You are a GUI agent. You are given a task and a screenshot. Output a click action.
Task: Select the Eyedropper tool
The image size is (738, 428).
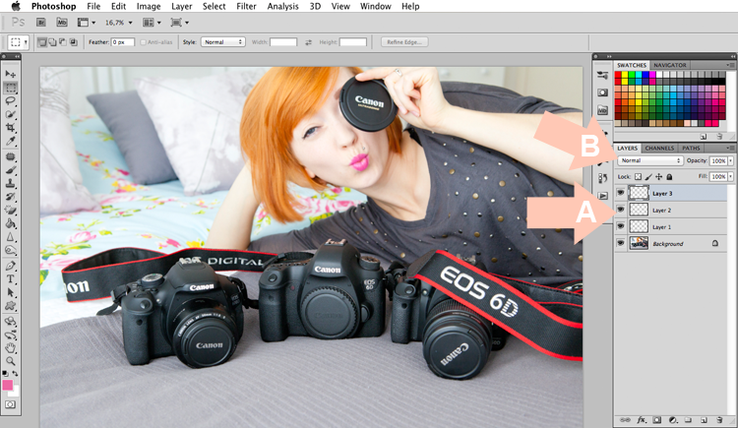[x=11, y=141]
